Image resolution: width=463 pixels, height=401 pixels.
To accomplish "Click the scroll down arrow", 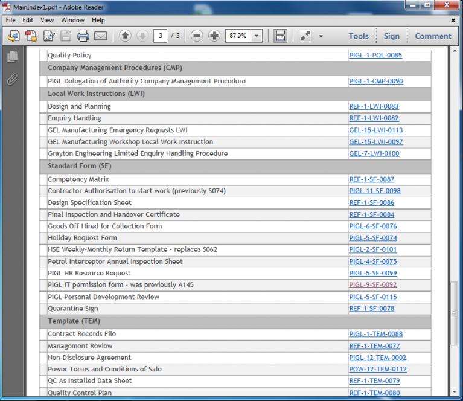I will [454, 392].
